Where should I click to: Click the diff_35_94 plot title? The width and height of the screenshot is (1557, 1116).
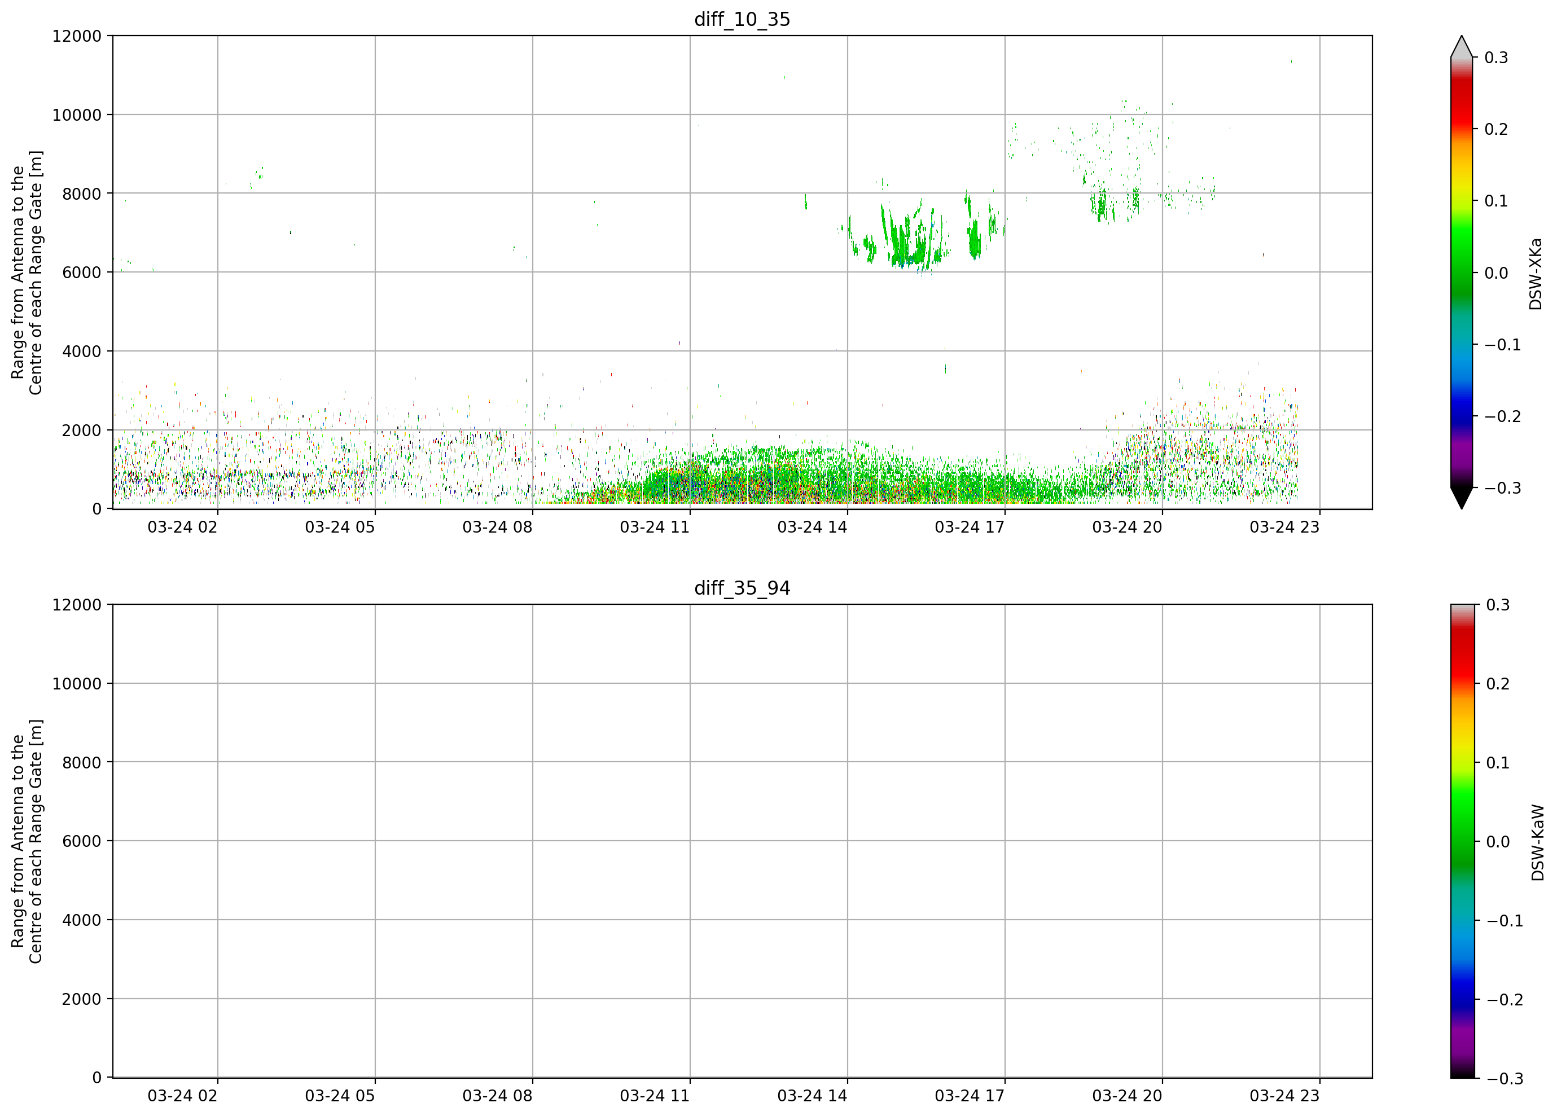click(742, 588)
